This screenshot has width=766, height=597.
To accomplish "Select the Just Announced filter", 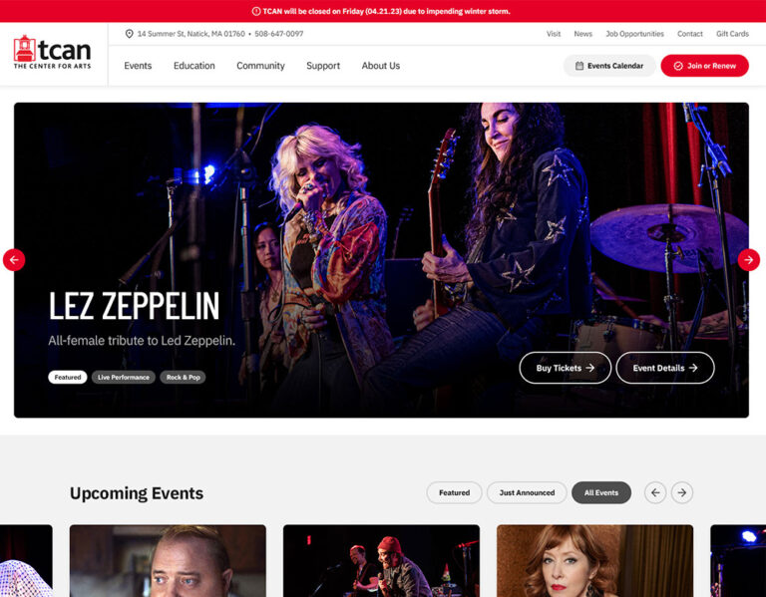I will click(x=527, y=492).
